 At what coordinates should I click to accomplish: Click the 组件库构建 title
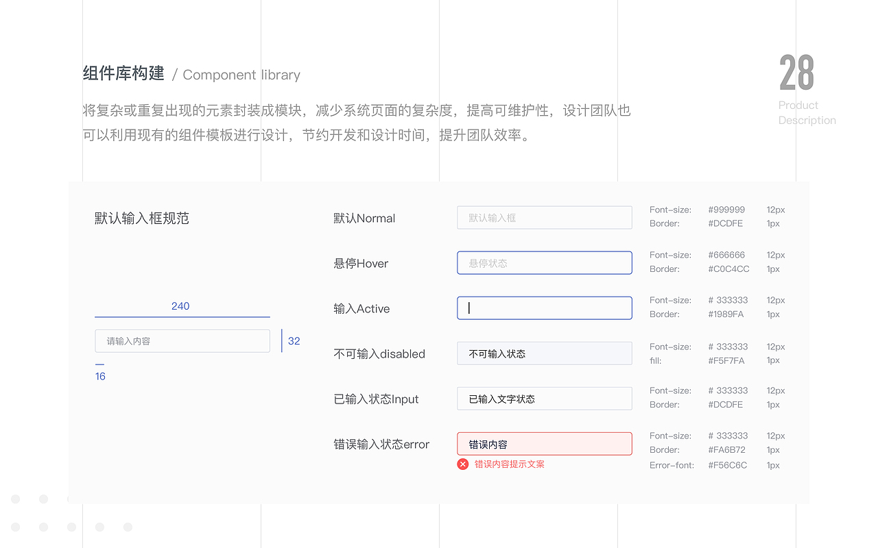[123, 73]
